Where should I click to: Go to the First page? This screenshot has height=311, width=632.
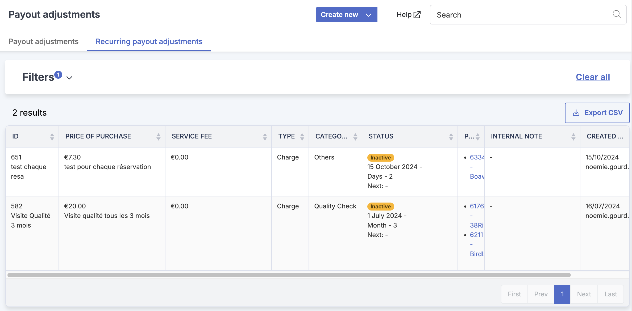point(514,294)
